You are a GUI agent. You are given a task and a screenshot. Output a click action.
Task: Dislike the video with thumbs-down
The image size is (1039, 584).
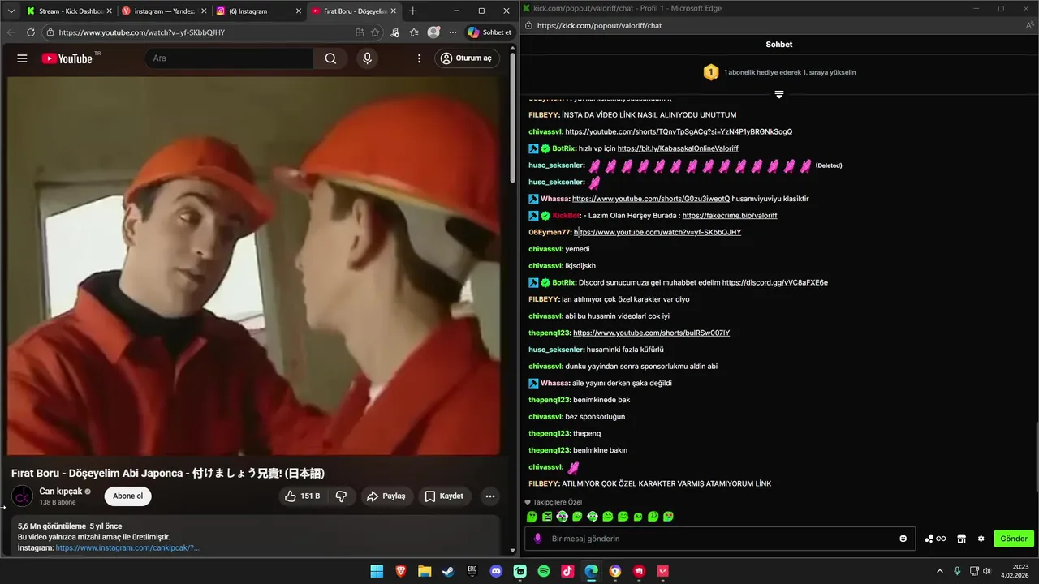(341, 496)
